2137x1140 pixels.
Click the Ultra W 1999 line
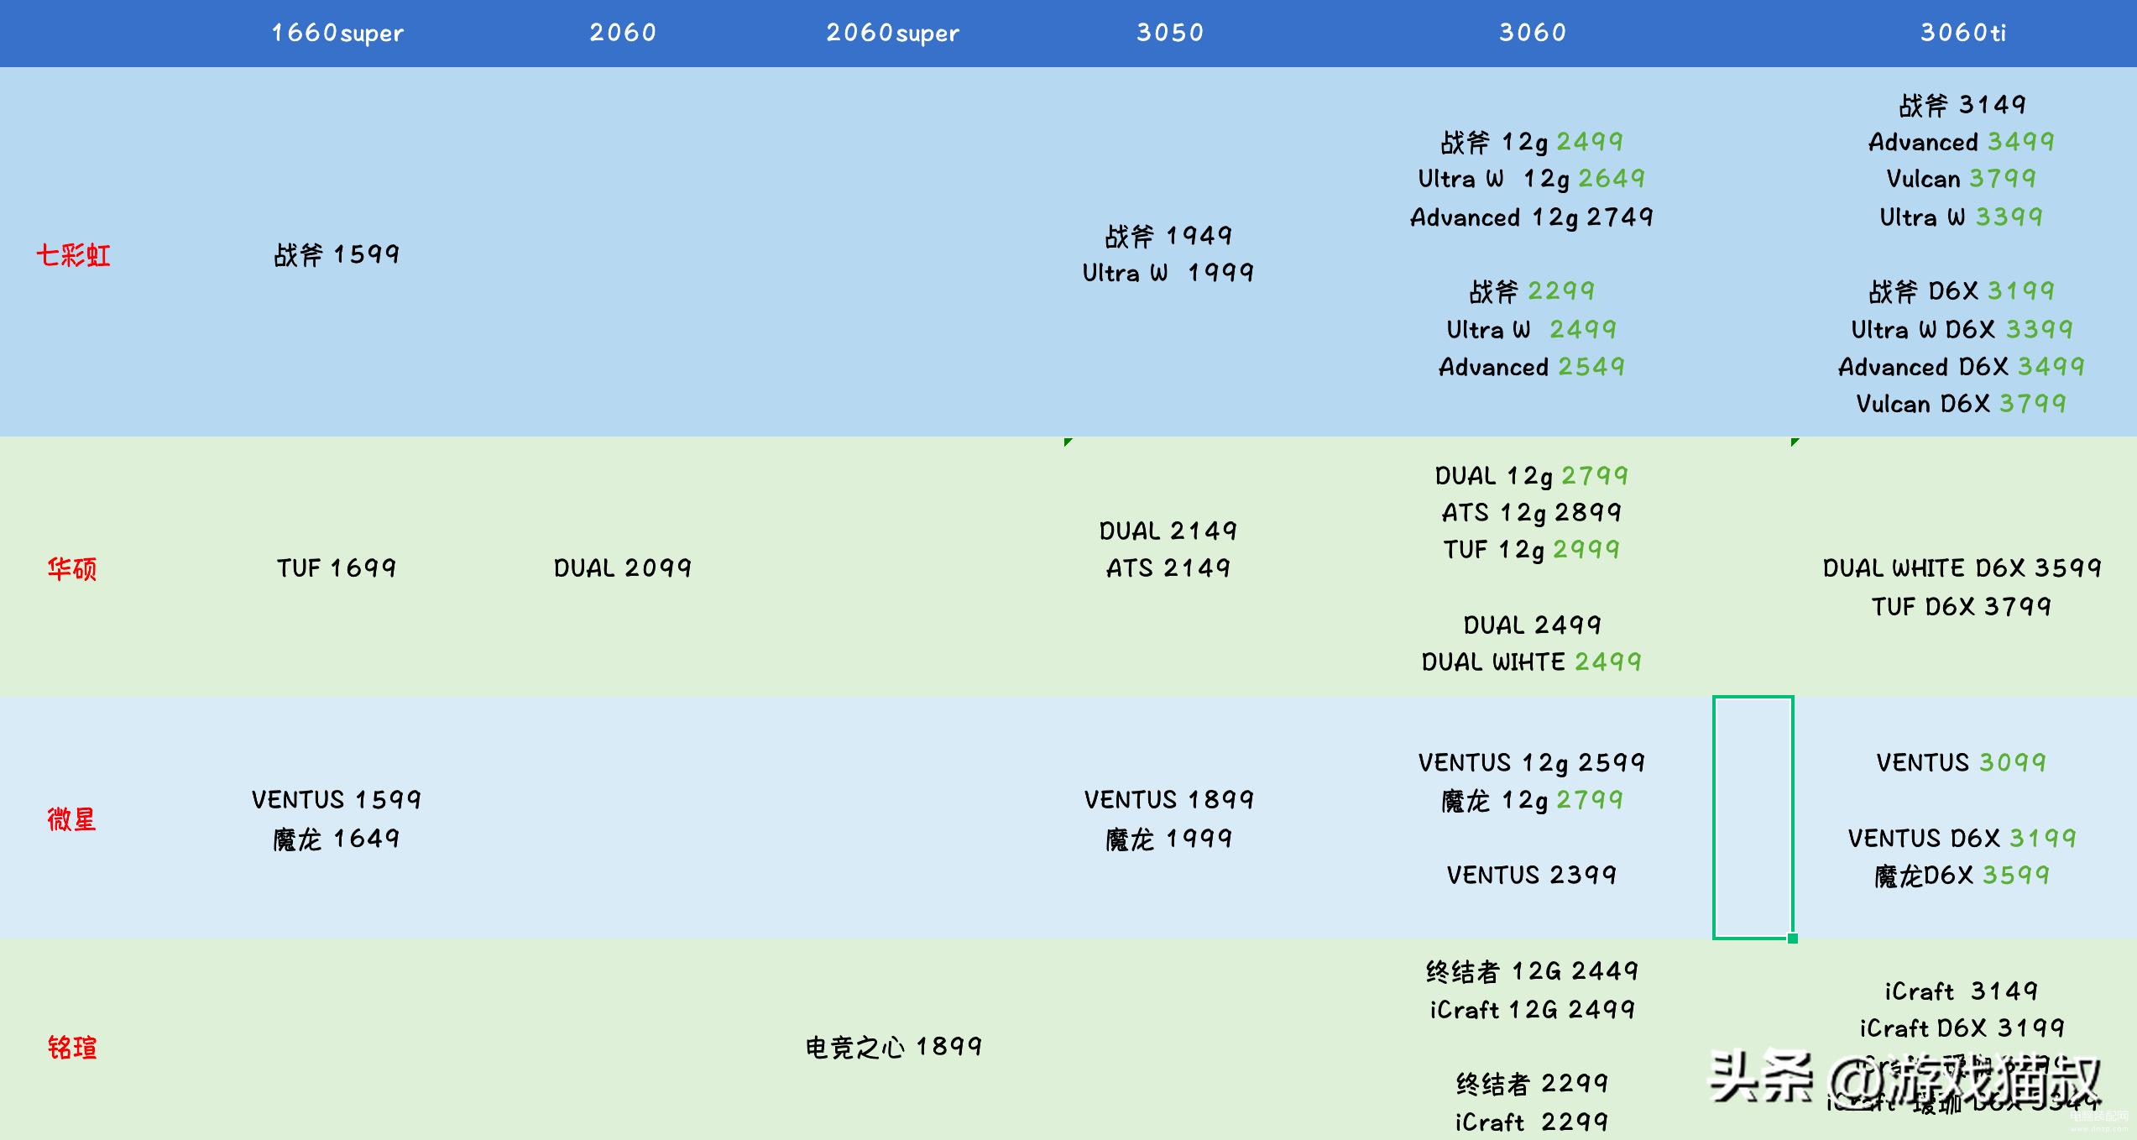[1168, 273]
